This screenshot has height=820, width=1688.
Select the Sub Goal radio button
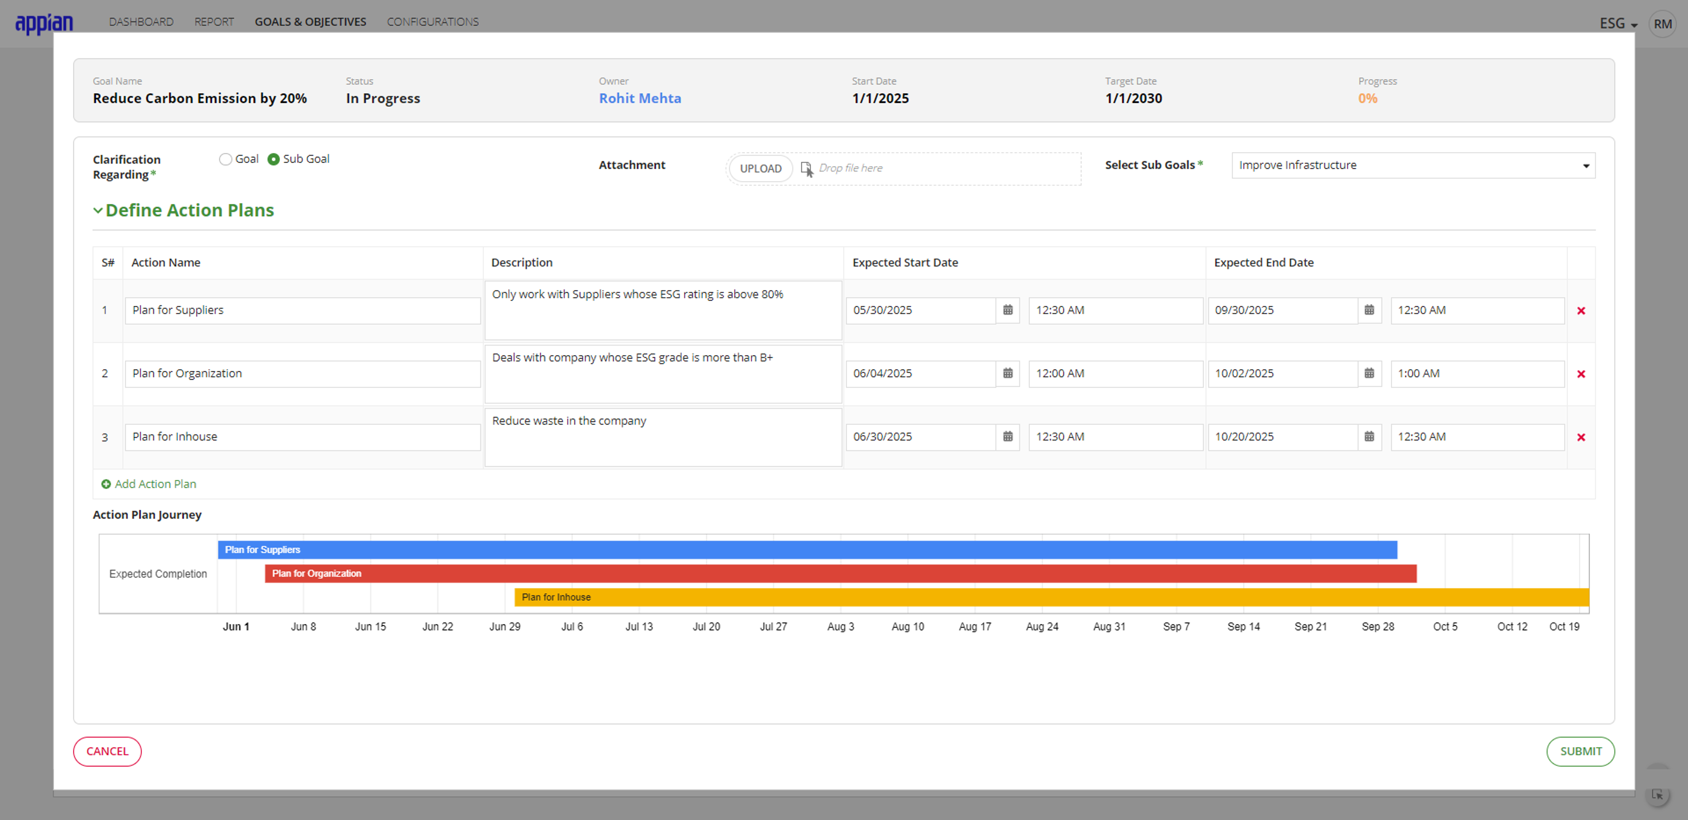coord(273,159)
